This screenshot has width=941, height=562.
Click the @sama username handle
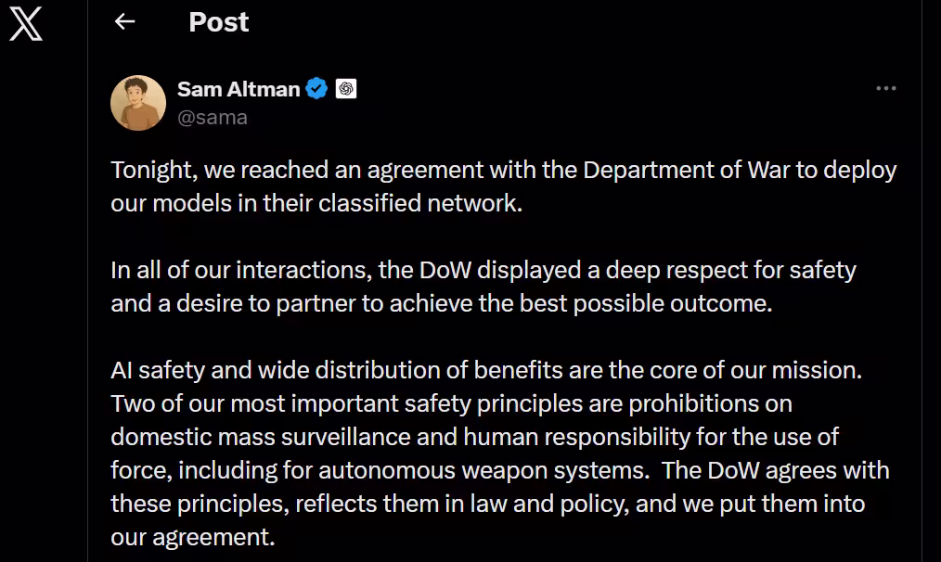[x=212, y=117]
